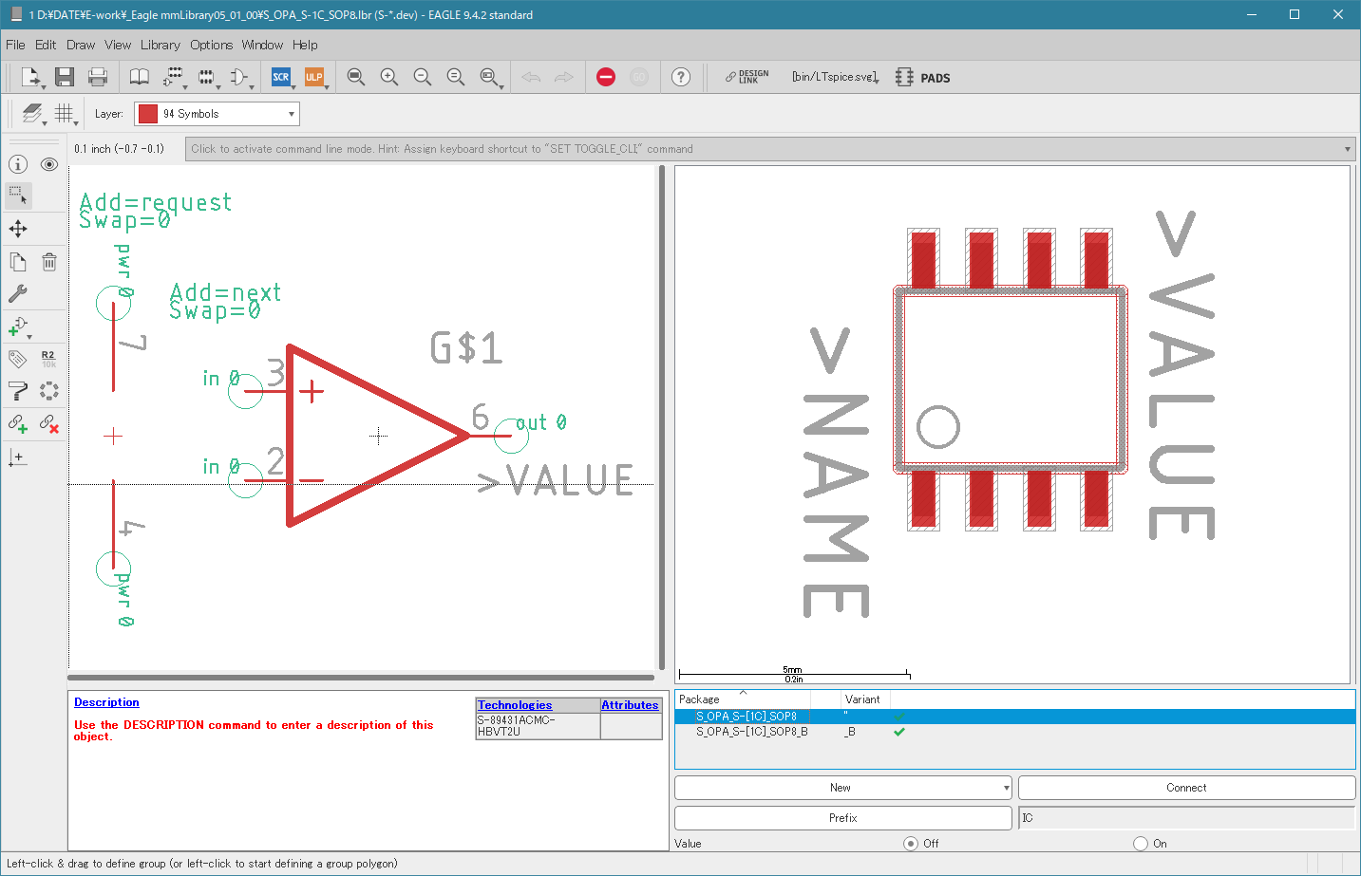Select the Value Off radio button
1361x876 pixels.
911,843
